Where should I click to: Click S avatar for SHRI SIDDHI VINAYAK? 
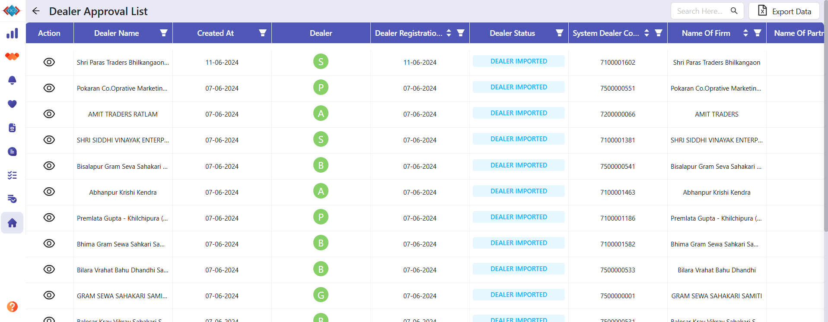coord(321,139)
